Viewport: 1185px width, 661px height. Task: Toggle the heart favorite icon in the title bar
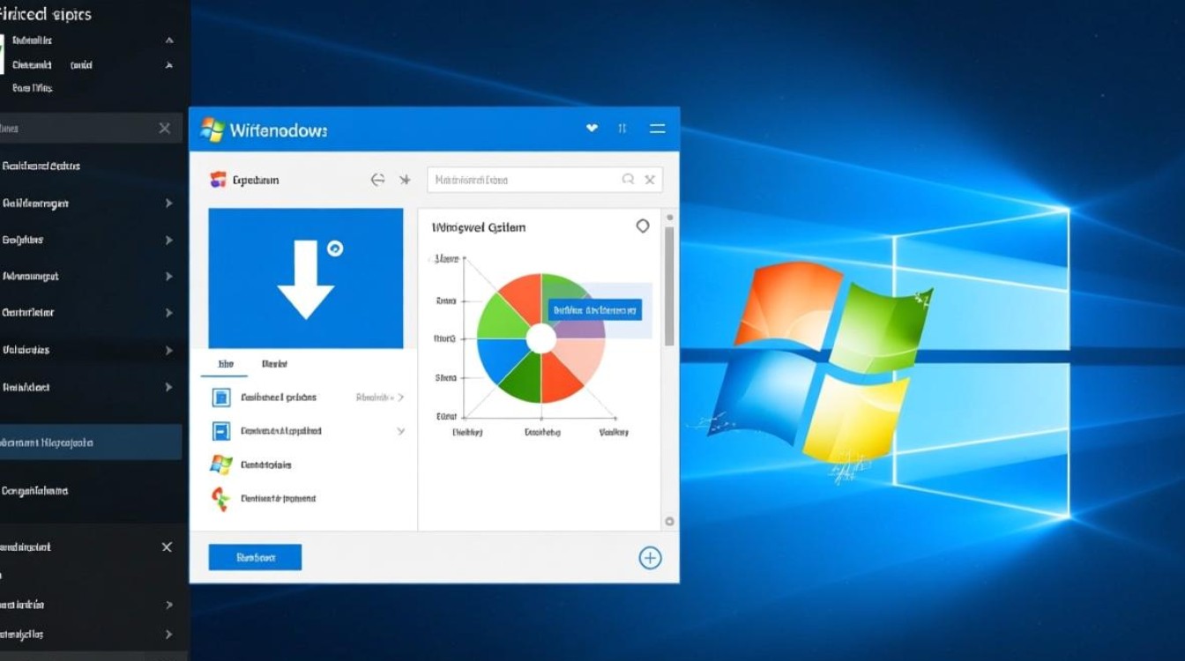click(592, 128)
